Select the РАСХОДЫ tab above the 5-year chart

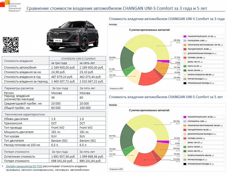[x=113, y=105]
